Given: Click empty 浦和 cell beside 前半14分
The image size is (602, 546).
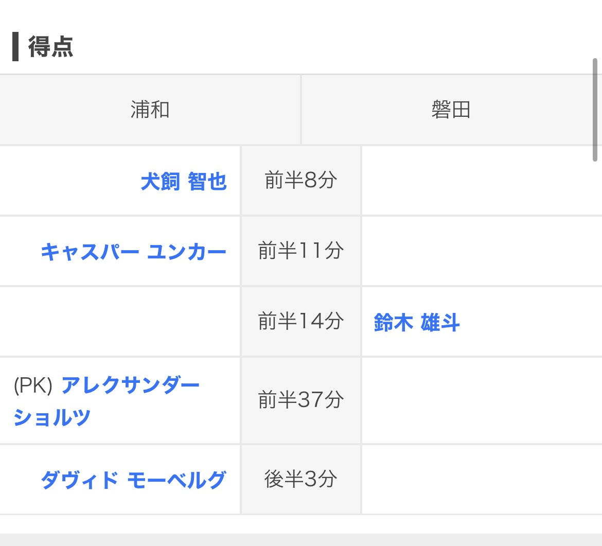Looking at the screenshot, I should (120, 322).
